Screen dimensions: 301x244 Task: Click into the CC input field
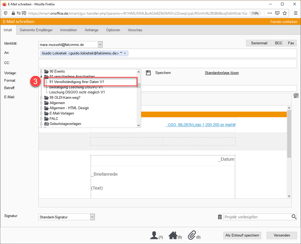[168, 64]
